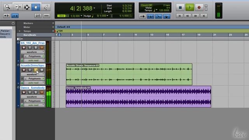Open the Nudge value dropdown

click(107, 16)
